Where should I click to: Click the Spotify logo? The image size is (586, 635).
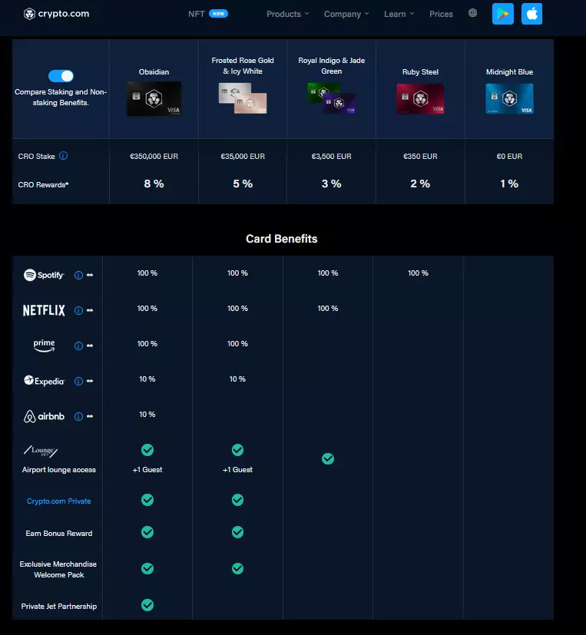point(44,275)
